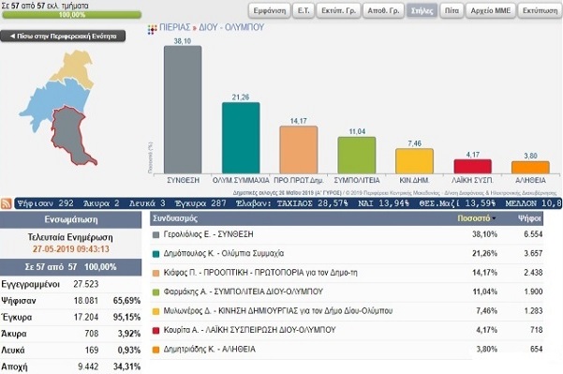563x374 pixels.
Task: Go back via Πίσω στην Περιφερειακή Ενότητα
Action: (63, 36)
